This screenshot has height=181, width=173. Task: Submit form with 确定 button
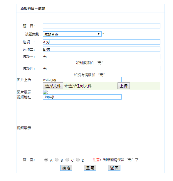pos(66,168)
